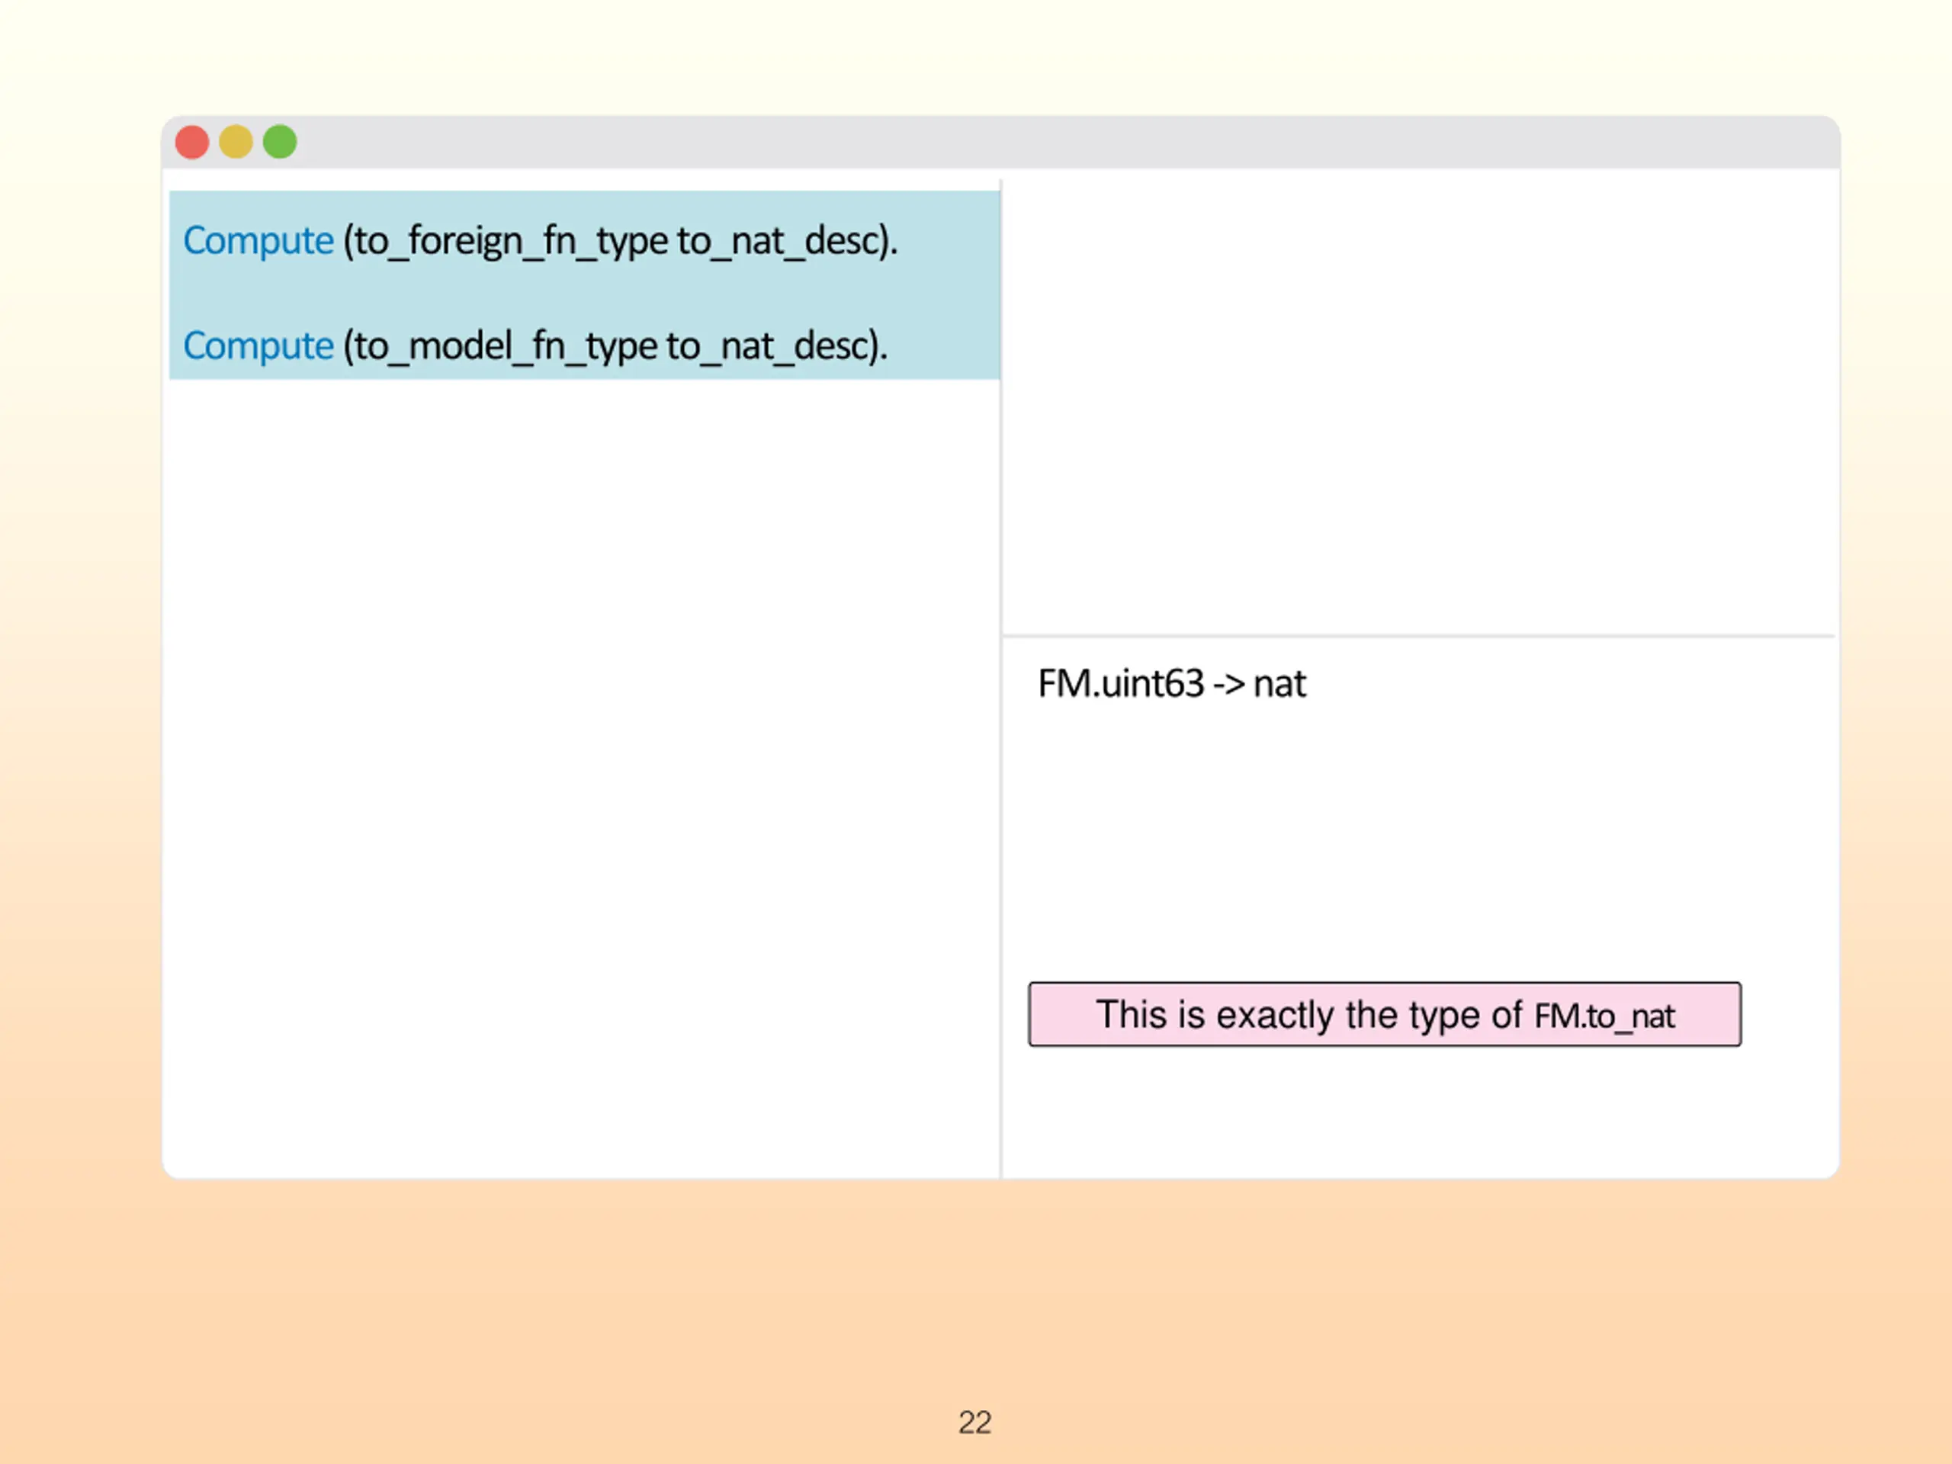1952x1464 pixels.
Task: Click the FM.to_nat code in the pink box
Action: tap(1604, 1016)
